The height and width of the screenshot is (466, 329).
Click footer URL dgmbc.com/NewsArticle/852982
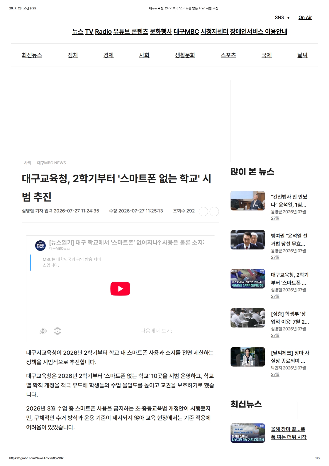pos(36,458)
